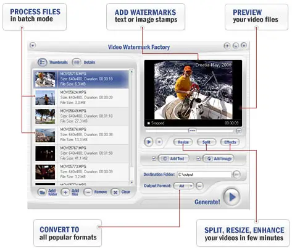Click dark thumbnail of MOV05767.MPG
This screenshot has width=292, height=250.
tap(45, 153)
